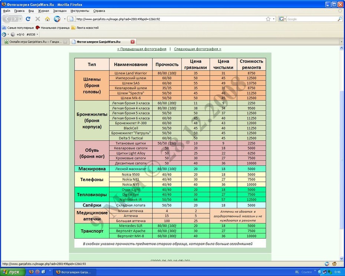Open the Справка menu
This screenshot has width=345, height=276.
pyautogui.click(x=99, y=11)
